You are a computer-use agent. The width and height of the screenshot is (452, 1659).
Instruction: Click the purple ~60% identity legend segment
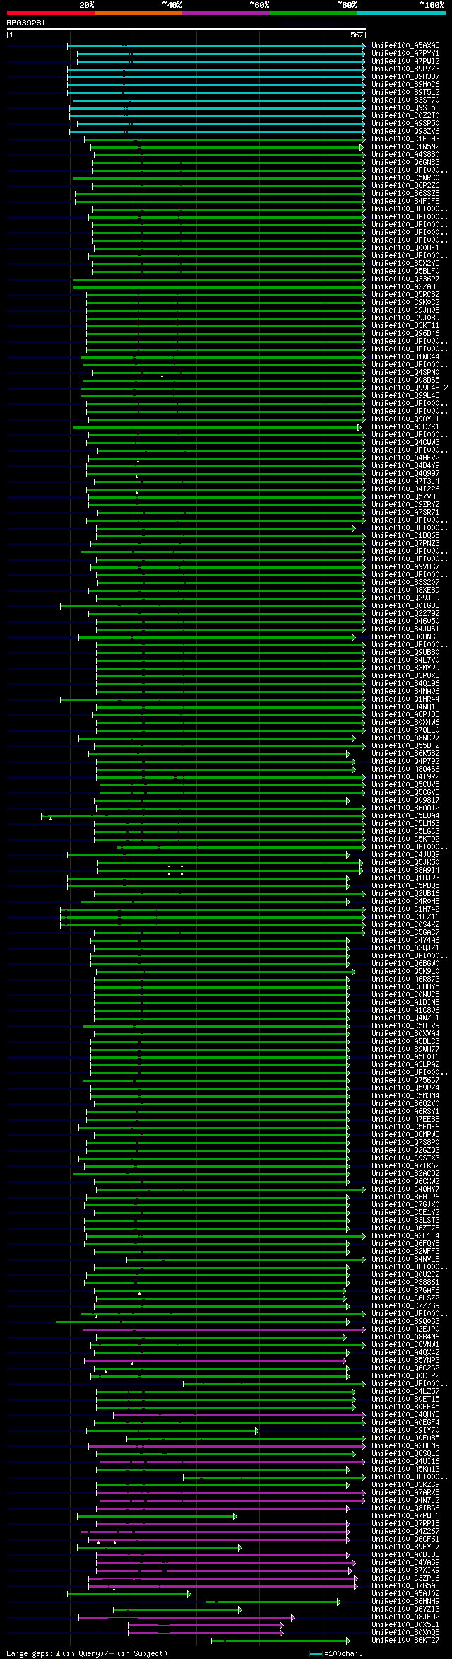click(x=225, y=13)
